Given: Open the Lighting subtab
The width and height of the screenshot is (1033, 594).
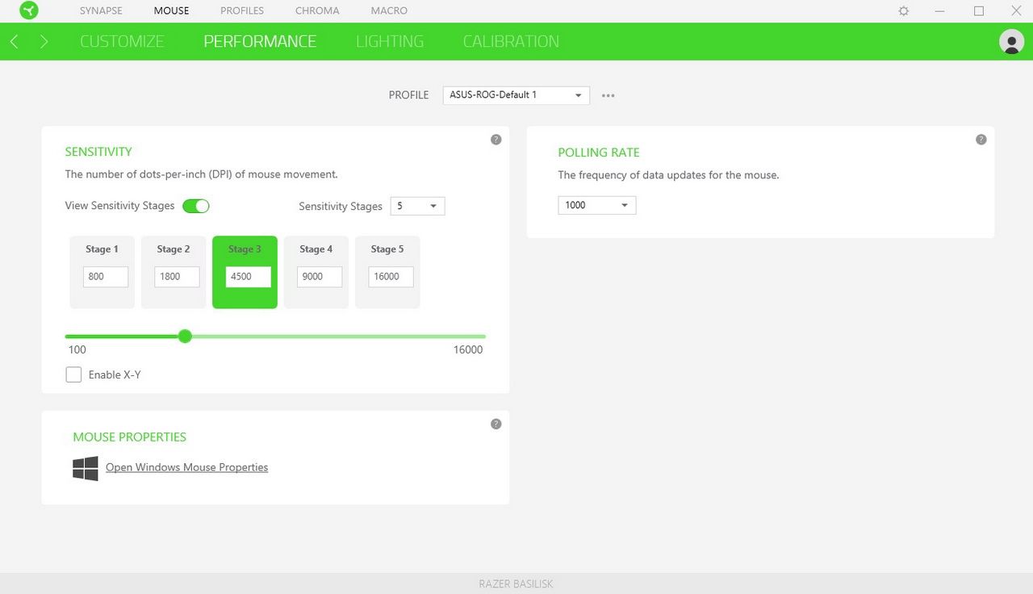Looking at the screenshot, I should (390, 41).
